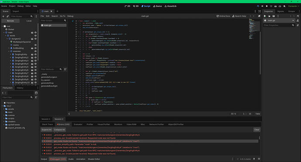
Task: Click the Run Specific Scene icon
Action: 280,6
